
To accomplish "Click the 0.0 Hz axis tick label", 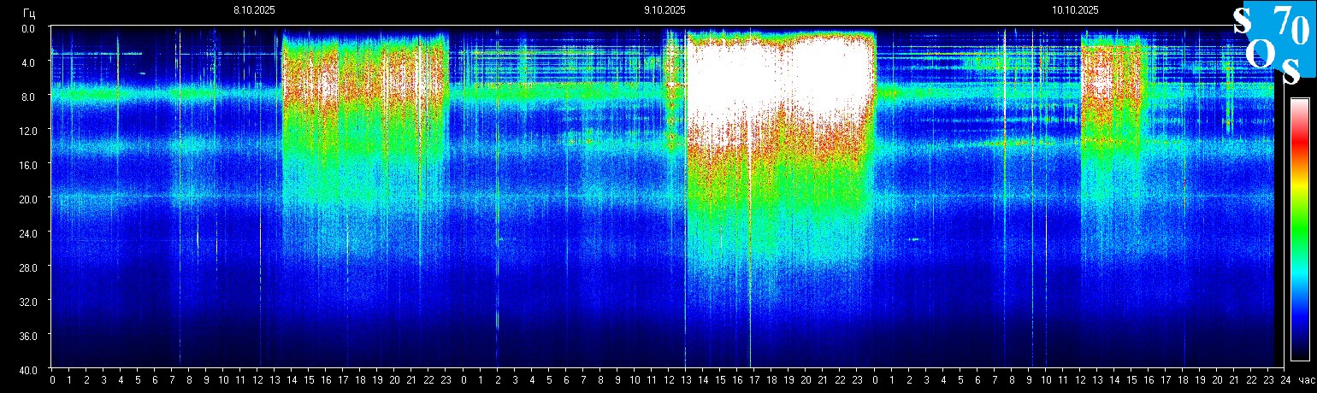I will click(x=30, y=28).
